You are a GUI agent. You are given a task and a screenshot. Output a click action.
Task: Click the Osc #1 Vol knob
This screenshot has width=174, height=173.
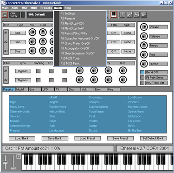coord(32,33)
